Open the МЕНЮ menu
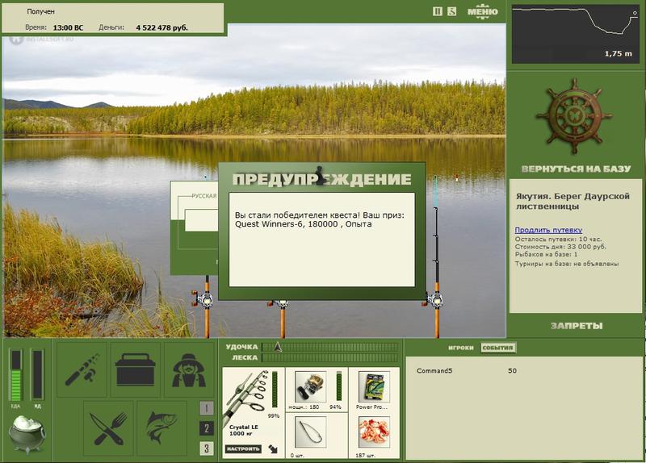 pyautogui.click(x=482, y=11)
